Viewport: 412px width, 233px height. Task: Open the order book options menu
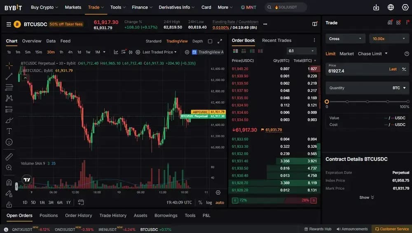tap(314, 40)
